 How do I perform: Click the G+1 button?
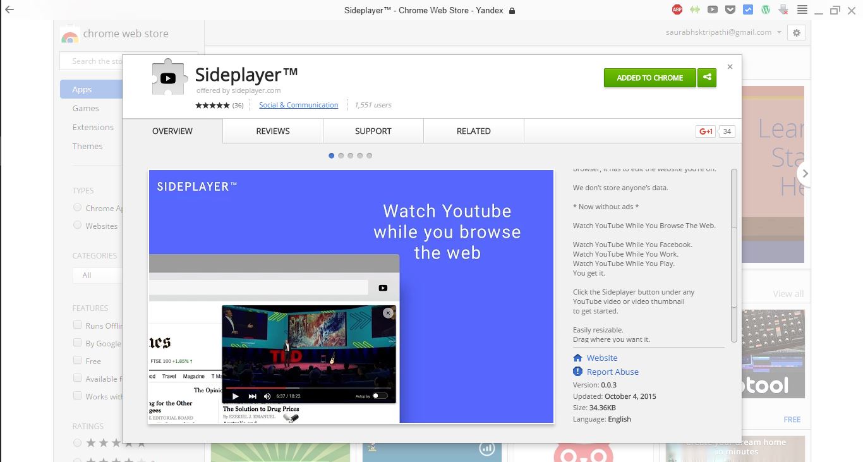pos(706,131)
